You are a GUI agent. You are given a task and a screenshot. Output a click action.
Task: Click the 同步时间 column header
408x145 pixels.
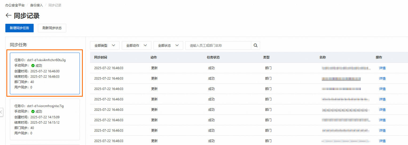(101, 57)
